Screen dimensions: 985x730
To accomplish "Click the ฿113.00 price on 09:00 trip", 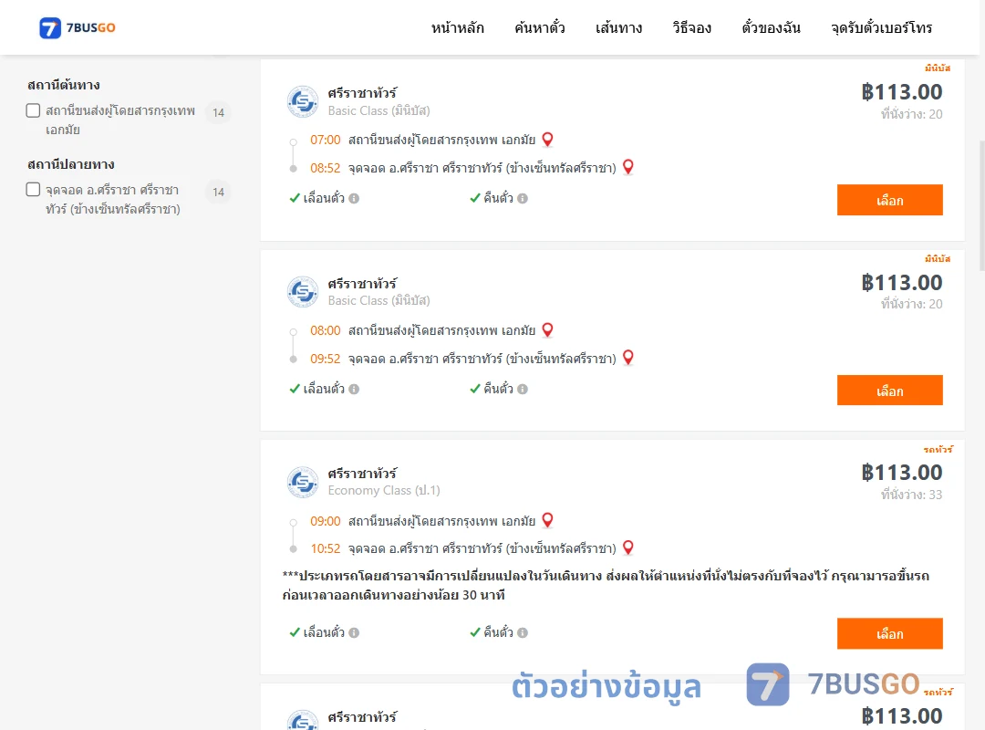I will tap(901, 473).
